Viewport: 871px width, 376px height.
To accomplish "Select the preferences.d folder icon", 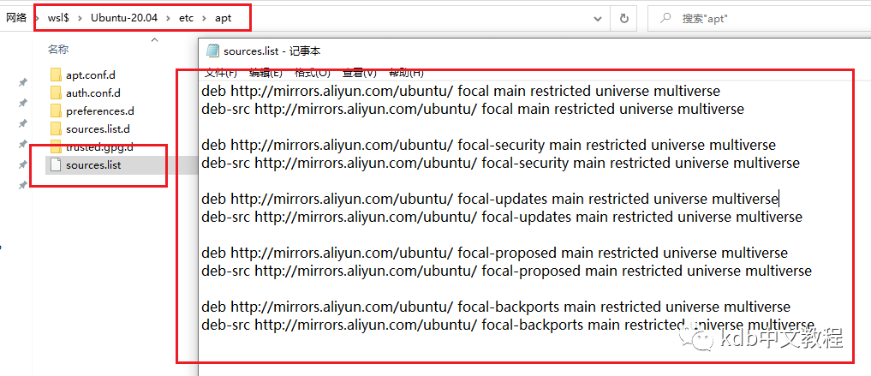I will [55, 111].
